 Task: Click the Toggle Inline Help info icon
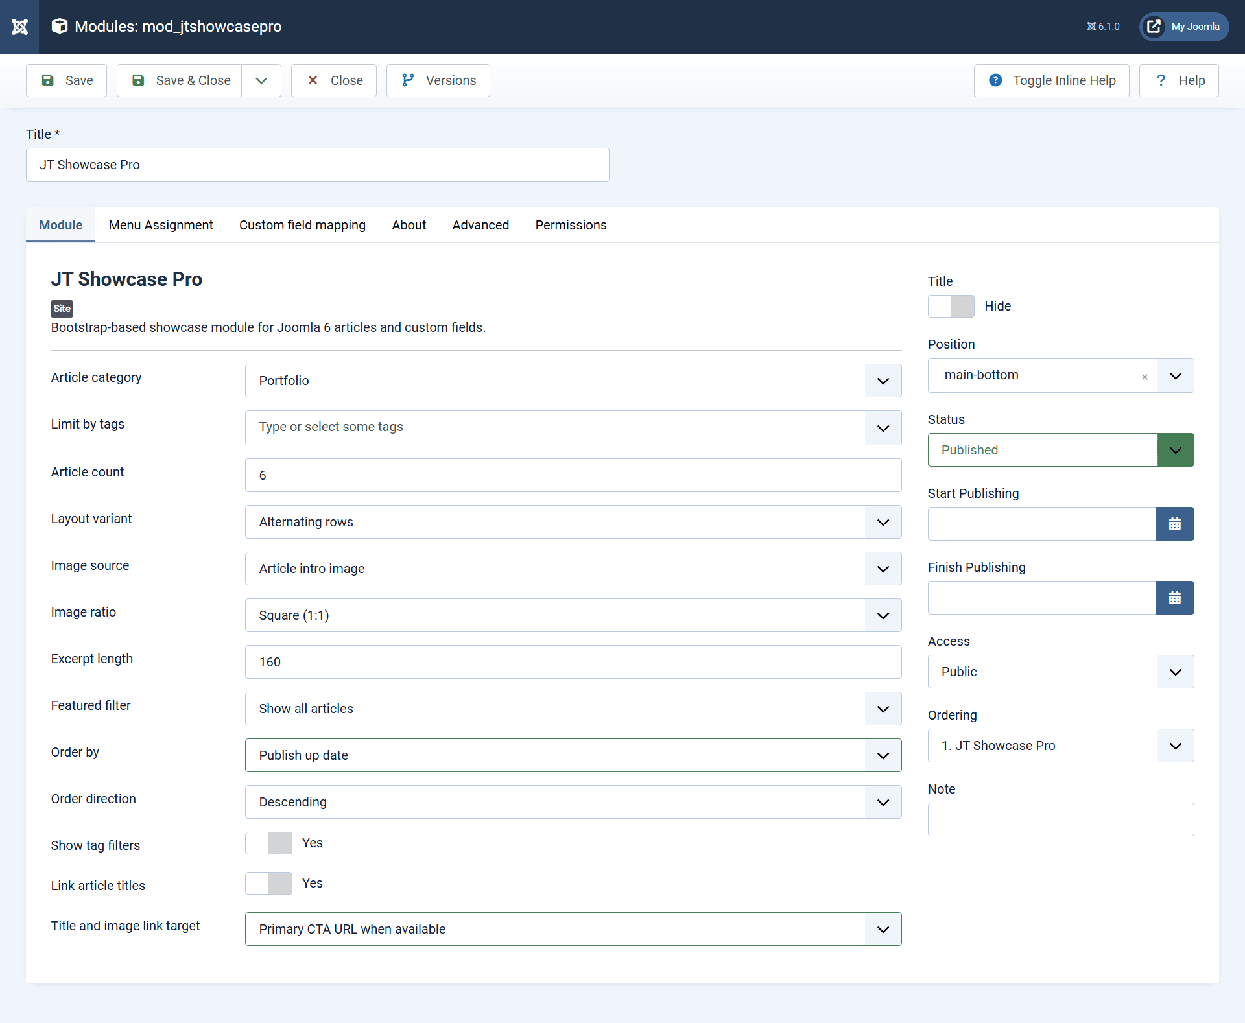point(995,80)
